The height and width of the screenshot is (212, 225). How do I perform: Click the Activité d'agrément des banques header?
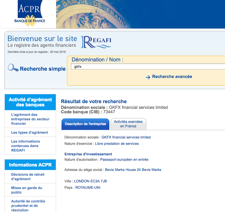[x=30, y=102]
